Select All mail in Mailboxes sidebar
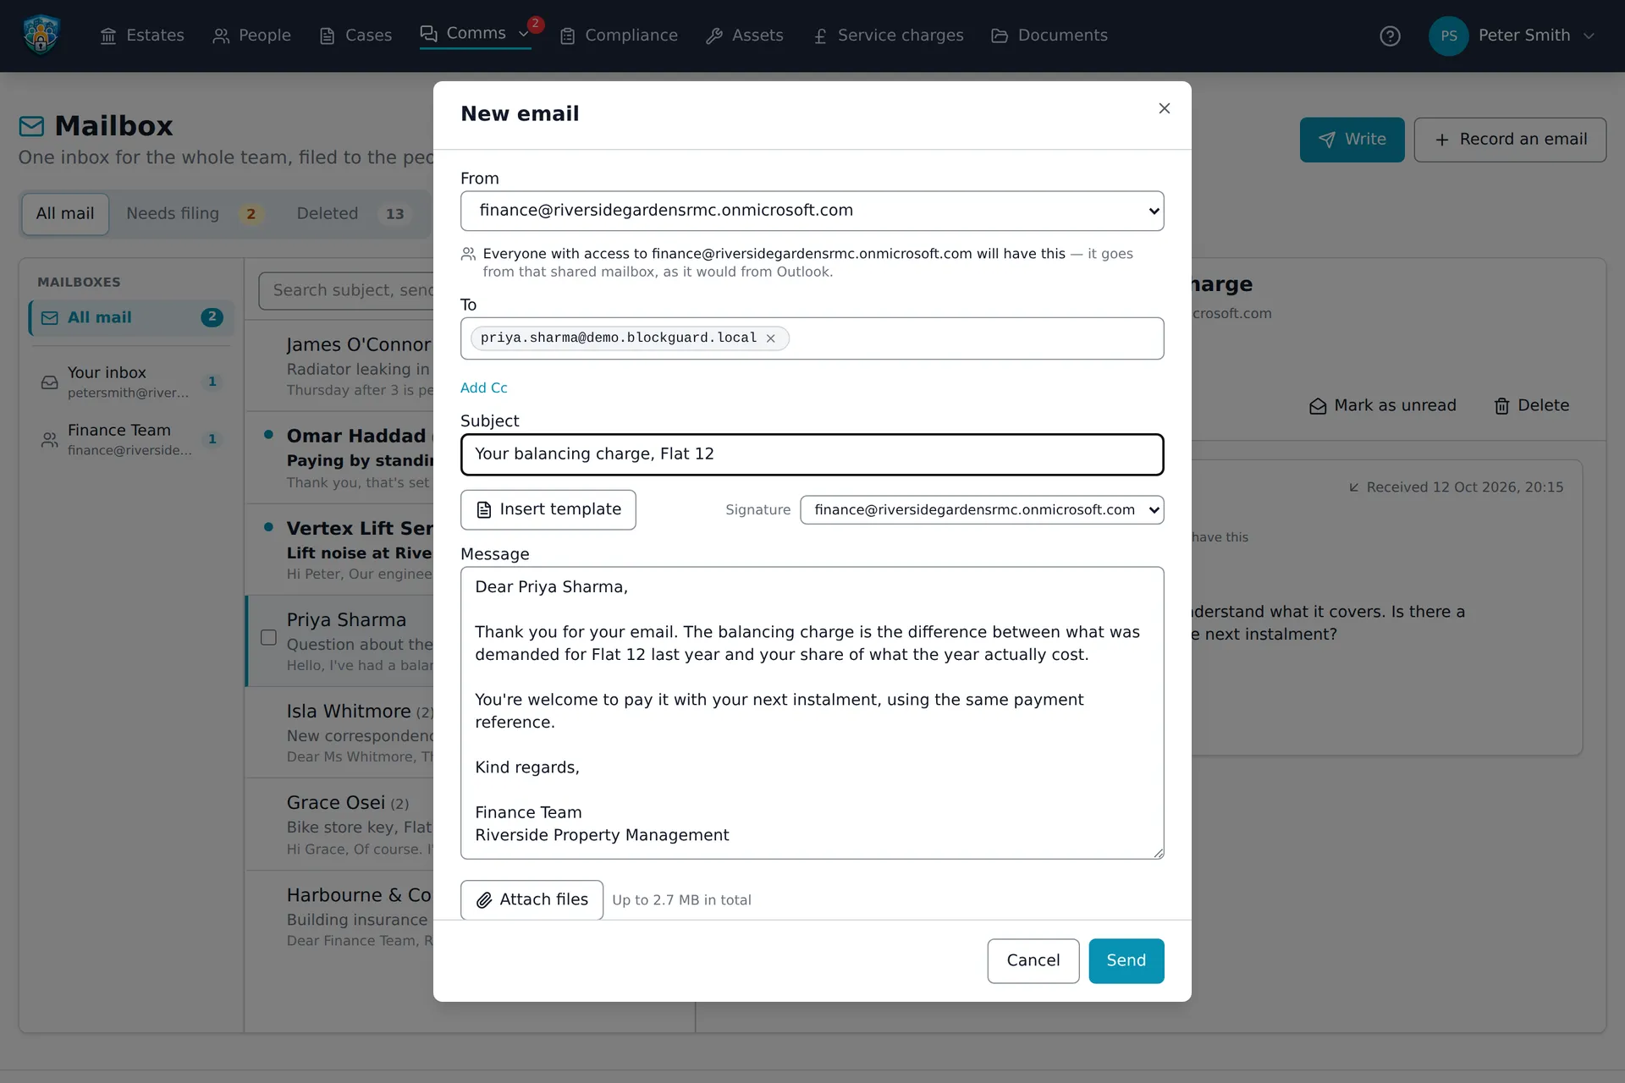The width and height of the screenshot is (1625, 1083). click(x=131, y=317)
